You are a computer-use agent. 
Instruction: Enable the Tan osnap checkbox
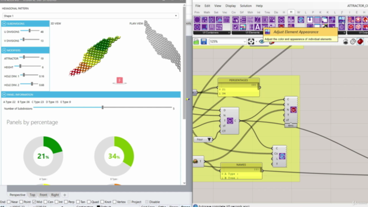coord(78,202)
